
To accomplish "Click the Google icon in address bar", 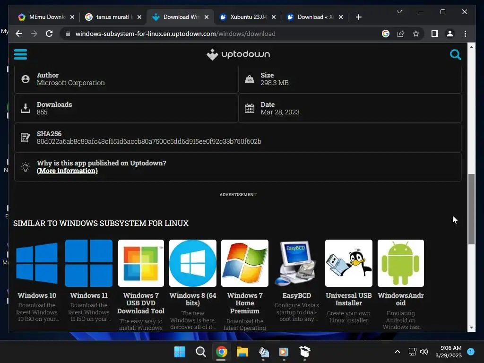I will tap(386, 34).
